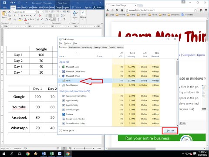Open Task View from the taskbar
The image size is (209, 157).
pyautogui.click(x=20, y=154)
